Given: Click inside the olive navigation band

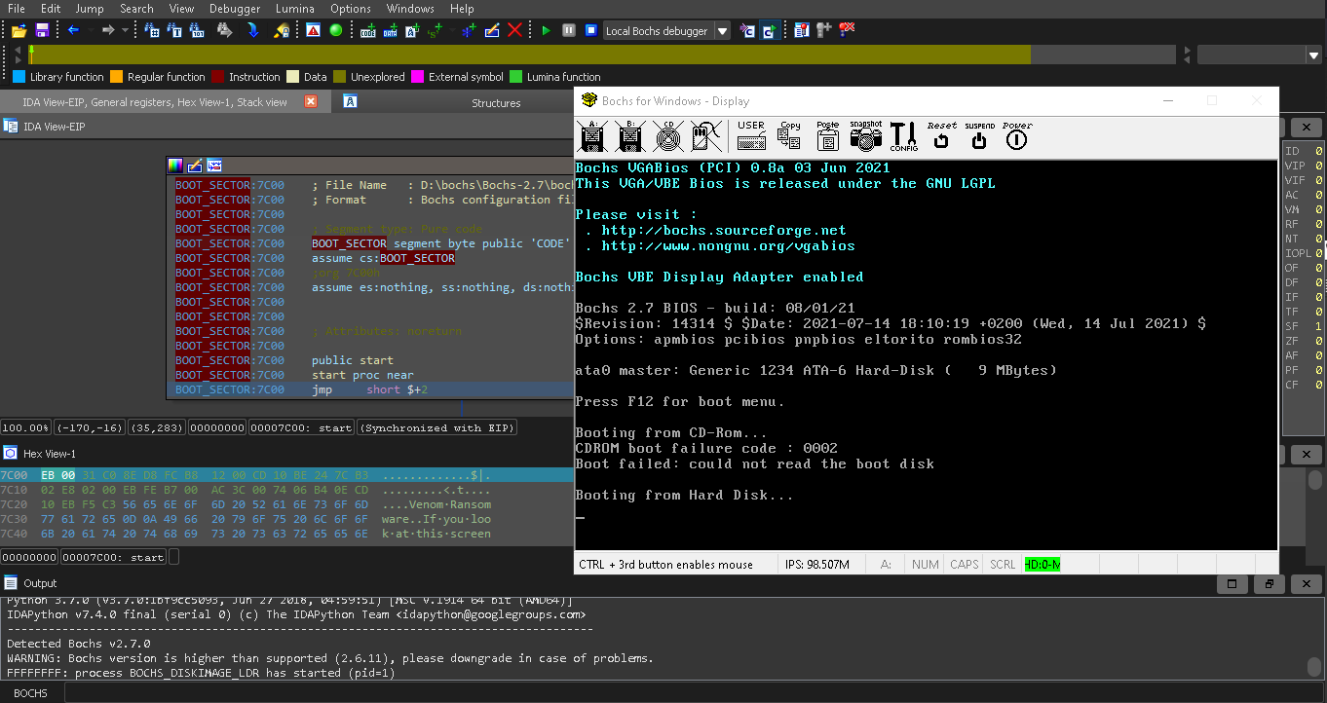Looking at the screenshot, I should point(531,55).
